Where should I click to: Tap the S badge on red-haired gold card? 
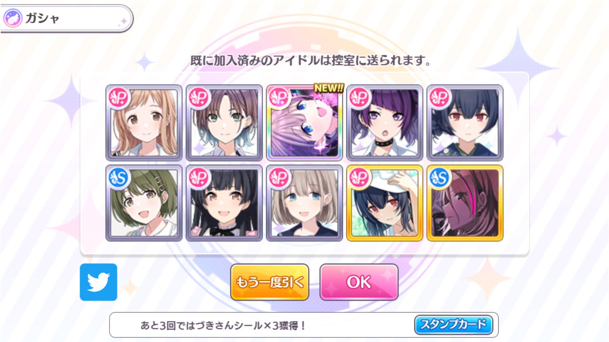440,178
